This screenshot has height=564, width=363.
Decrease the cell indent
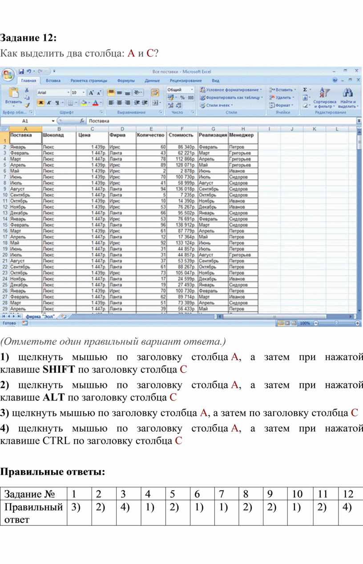tap(137, 103)
